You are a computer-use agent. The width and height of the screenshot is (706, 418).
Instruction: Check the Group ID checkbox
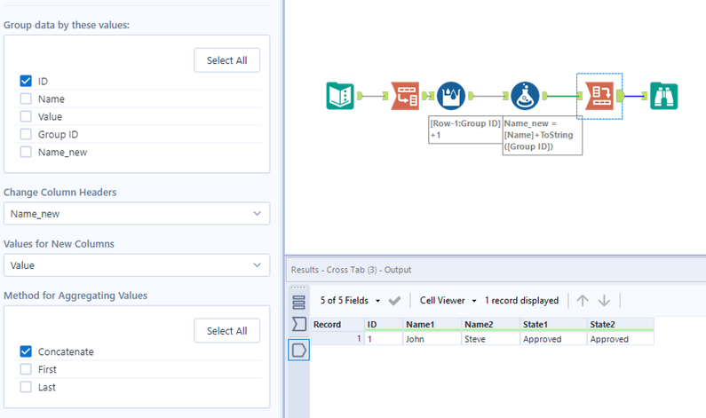(x=26, y=134)
